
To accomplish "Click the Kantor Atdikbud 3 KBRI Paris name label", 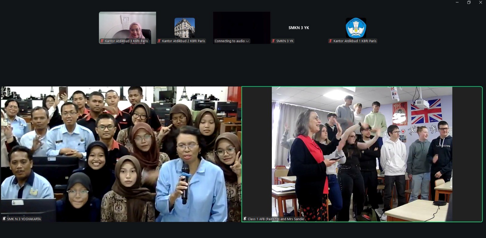I will 126,41.
